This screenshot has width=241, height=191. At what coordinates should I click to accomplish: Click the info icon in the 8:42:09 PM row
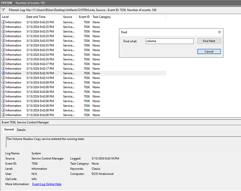point(3,82)
